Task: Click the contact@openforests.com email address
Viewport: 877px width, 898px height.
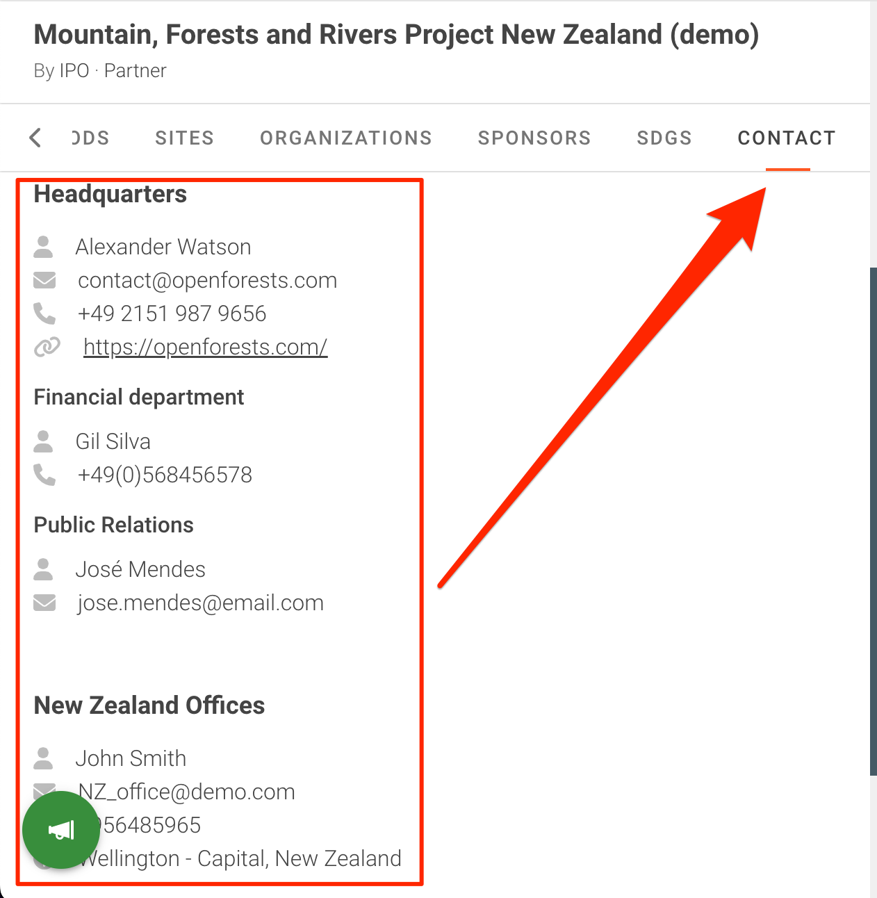Action: click(x=207, y=280)
